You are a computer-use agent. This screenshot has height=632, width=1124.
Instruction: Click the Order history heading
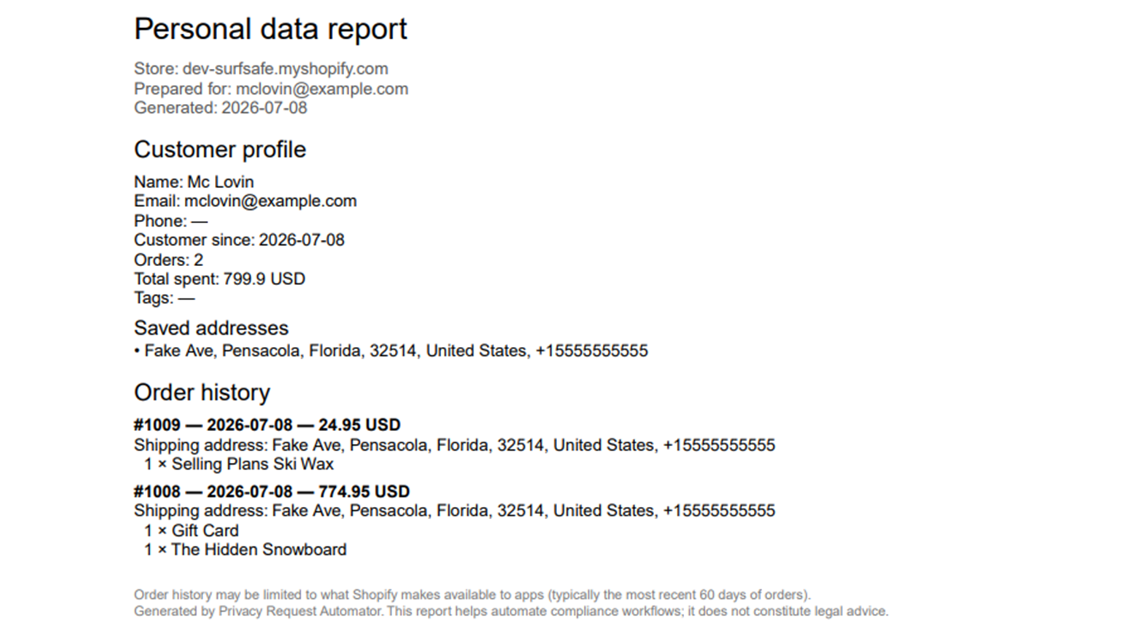(202, 393)
